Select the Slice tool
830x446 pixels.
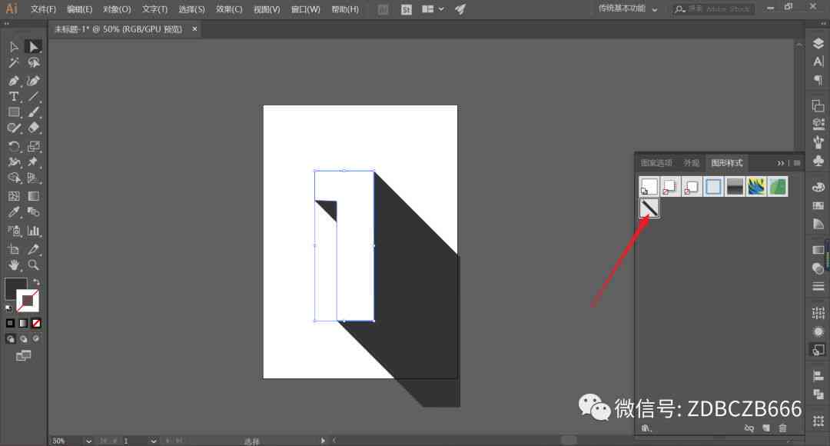(x=33, y=249)
